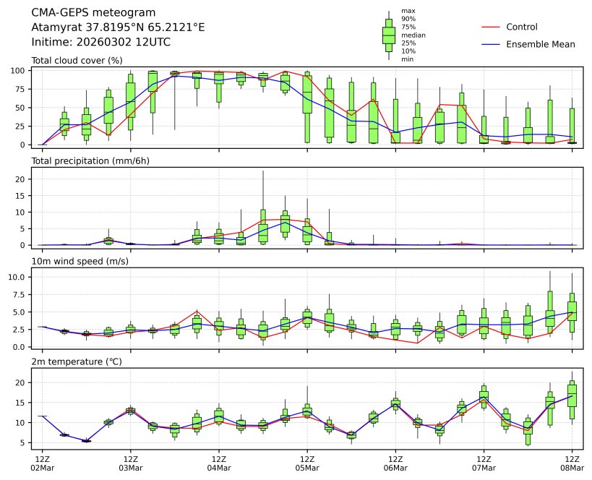Screen dimensions: 592x480
Task: Click the Atamyrat location coordinates text
Action: click(118, 27)
